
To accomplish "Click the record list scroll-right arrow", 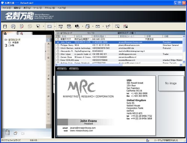I will click(181, 65).
